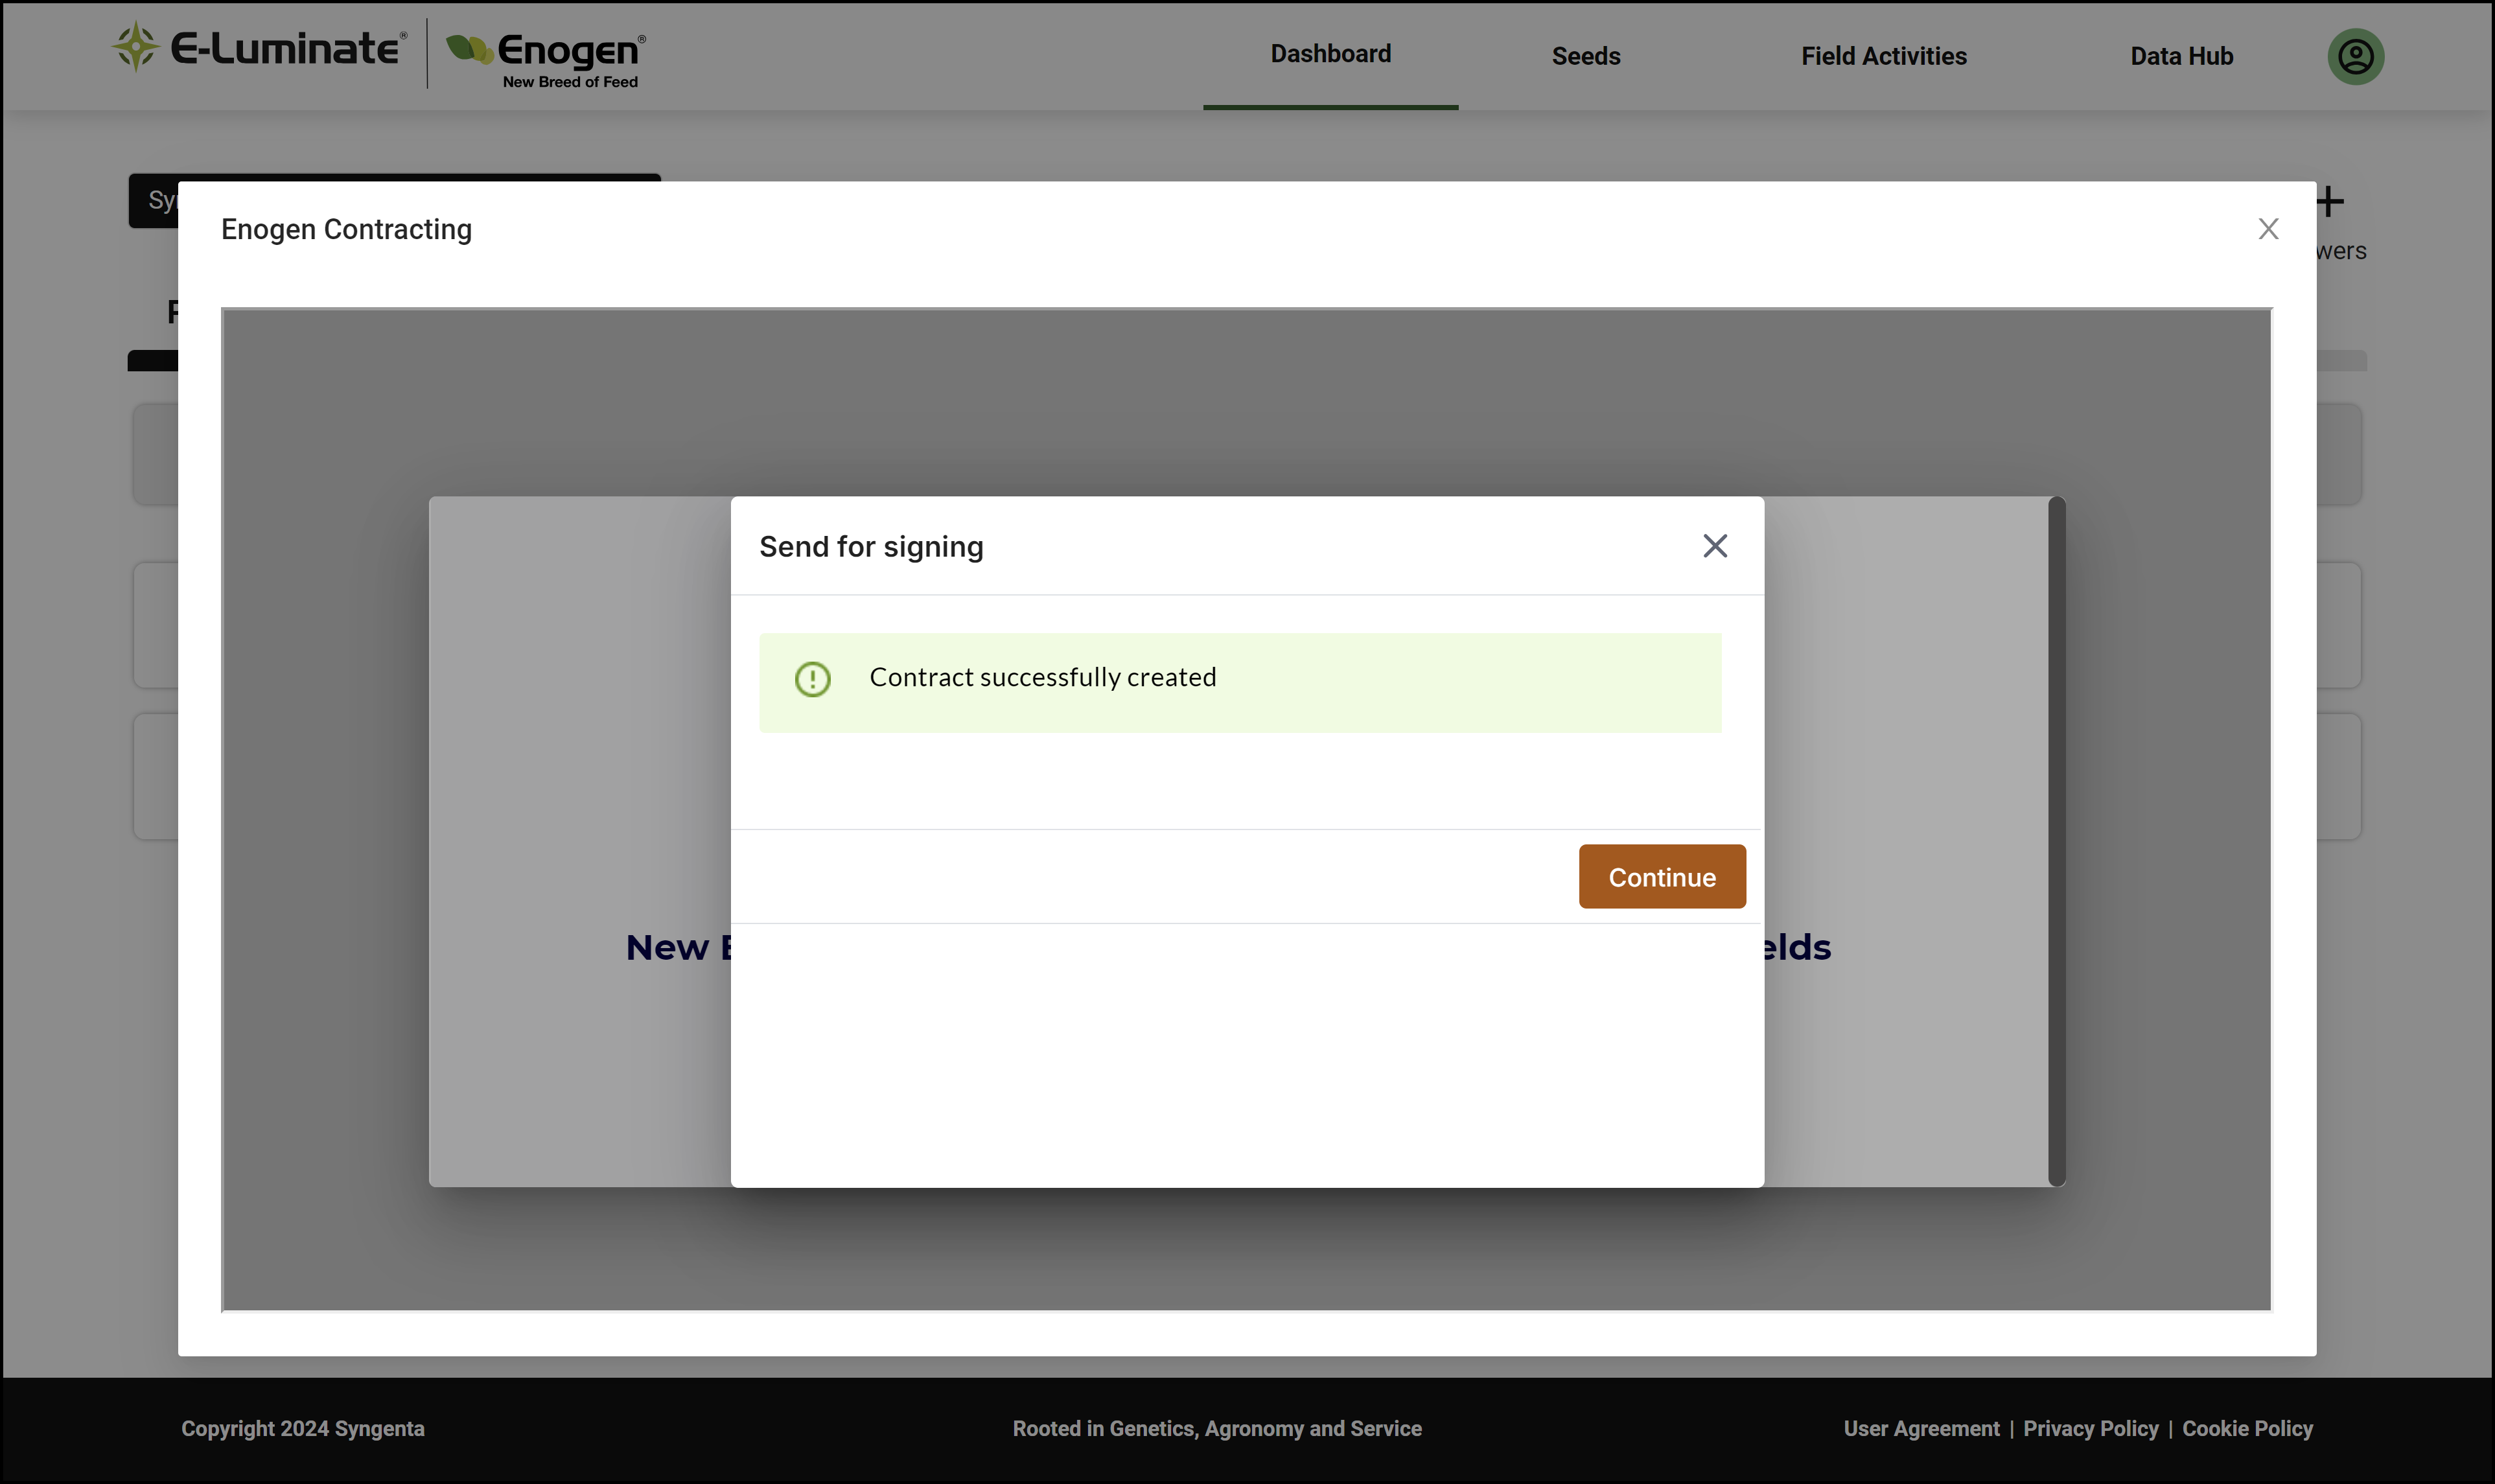
Task: Click the green success alert icon
Action: pyautogui.click(x=812, y=679)
